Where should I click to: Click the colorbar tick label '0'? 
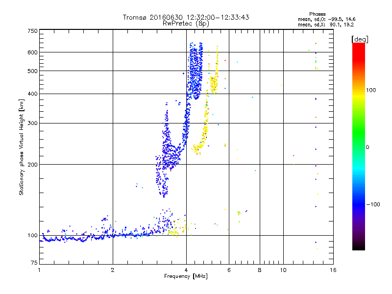(367, 147)
